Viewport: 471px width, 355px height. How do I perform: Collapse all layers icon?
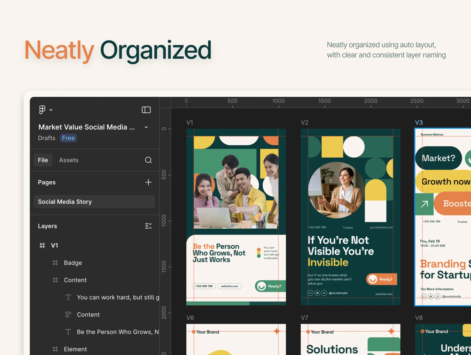click(148, 226)
